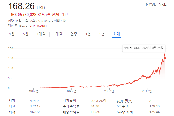Click the 50 y-axis label
Image resolution: width=174 pixels, height=116 pixels.
coord(10,78)
